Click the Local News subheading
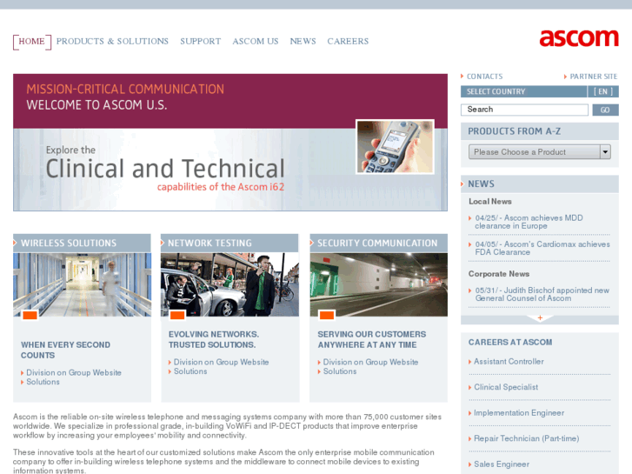Viewport: 632px width, 474px height. click(489, 201)
